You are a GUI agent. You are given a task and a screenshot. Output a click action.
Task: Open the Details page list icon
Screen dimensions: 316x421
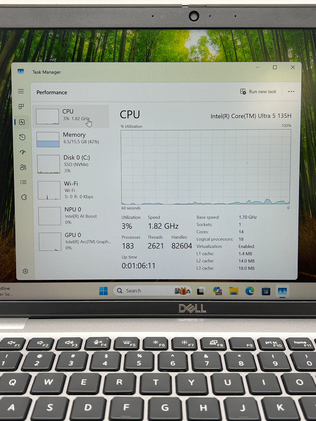pos(23,182)
